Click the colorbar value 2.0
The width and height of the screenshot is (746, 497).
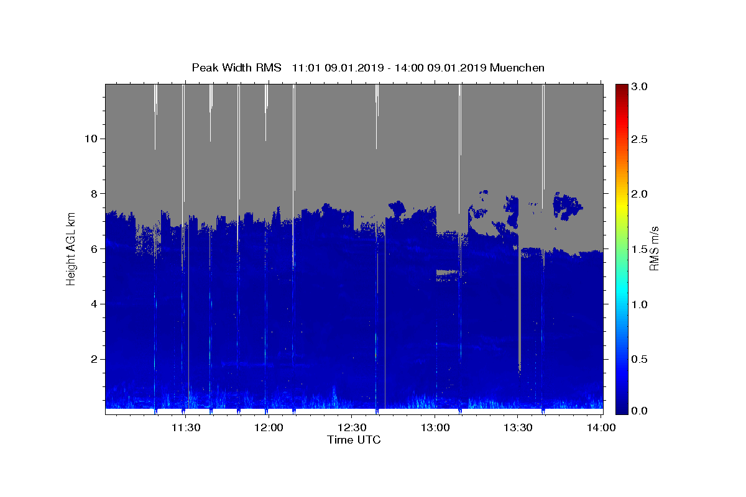tap(640, 194)
